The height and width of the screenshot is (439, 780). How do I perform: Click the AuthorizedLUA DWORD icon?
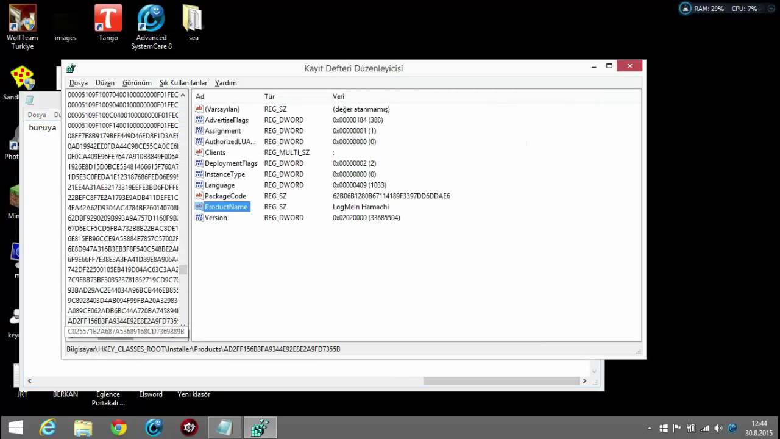[199, 141]
